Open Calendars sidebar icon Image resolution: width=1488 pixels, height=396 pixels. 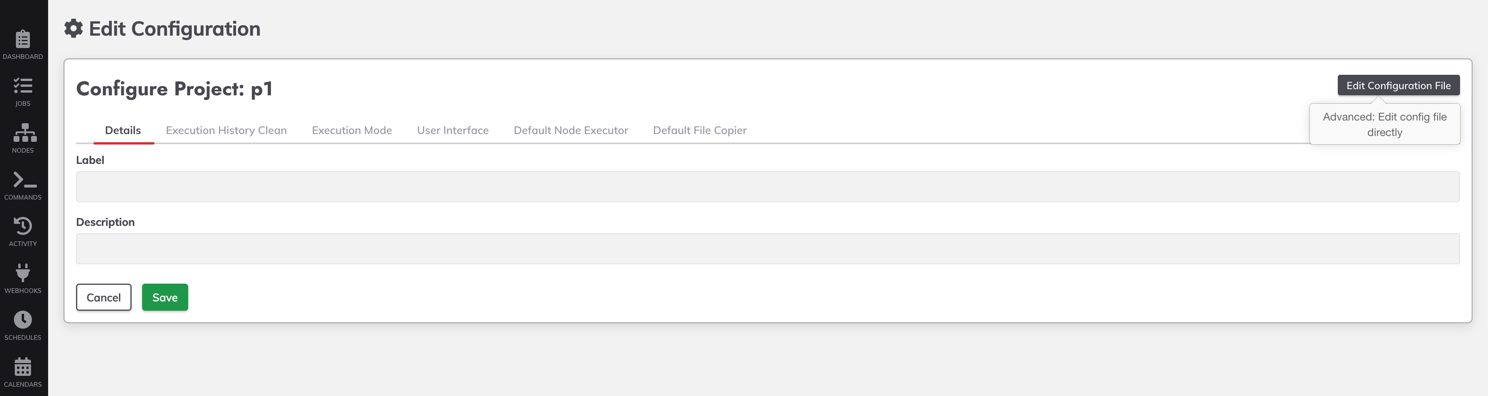23,367
